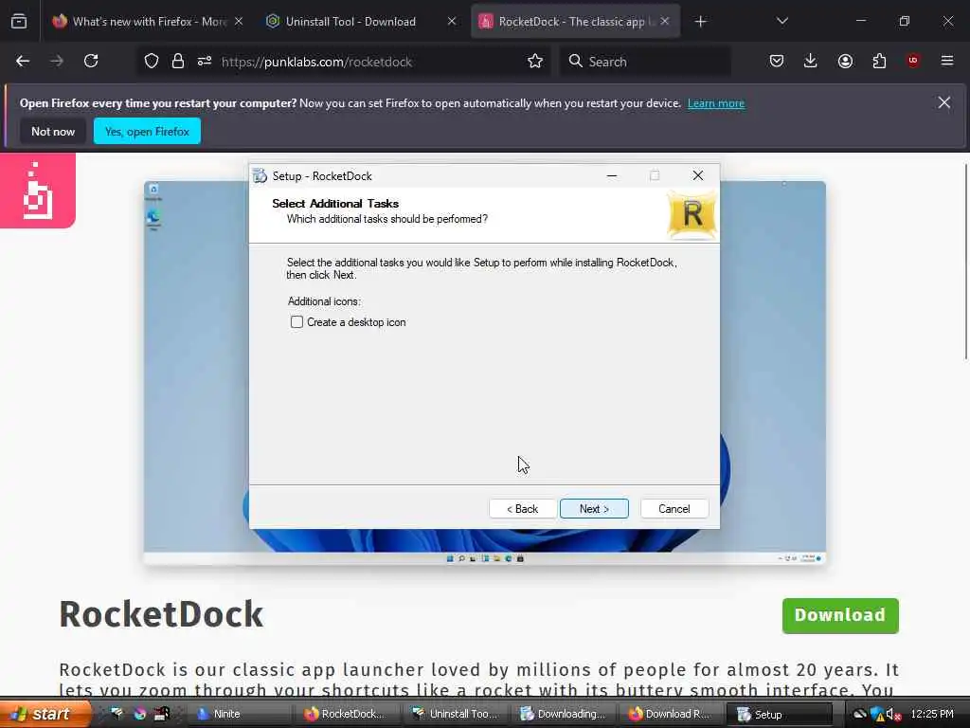
Task: Click the tracking protection shield icon
Action: coord(152,62)
